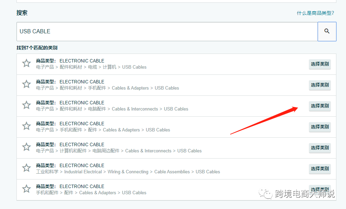
Task: Click path 电子产品 > 配件和耗材 > 电缆 > 计算机 > USB Cables
Action: (91, 67)
